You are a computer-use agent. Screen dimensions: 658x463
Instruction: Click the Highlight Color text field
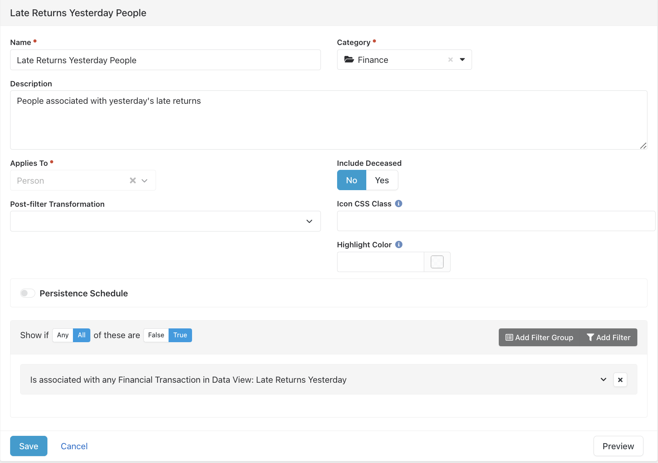pos(380,262)
